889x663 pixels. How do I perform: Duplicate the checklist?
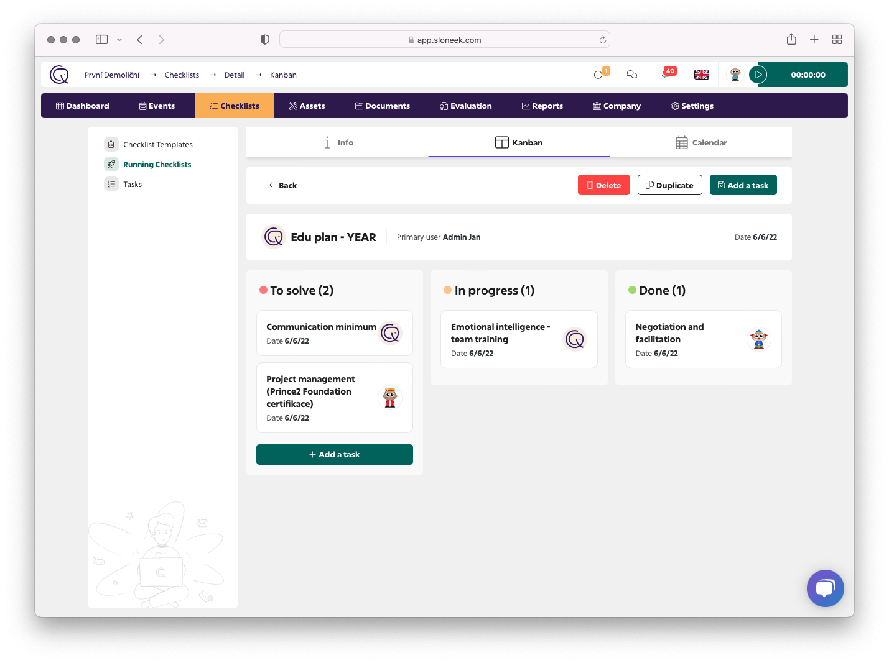pos(669,185)
